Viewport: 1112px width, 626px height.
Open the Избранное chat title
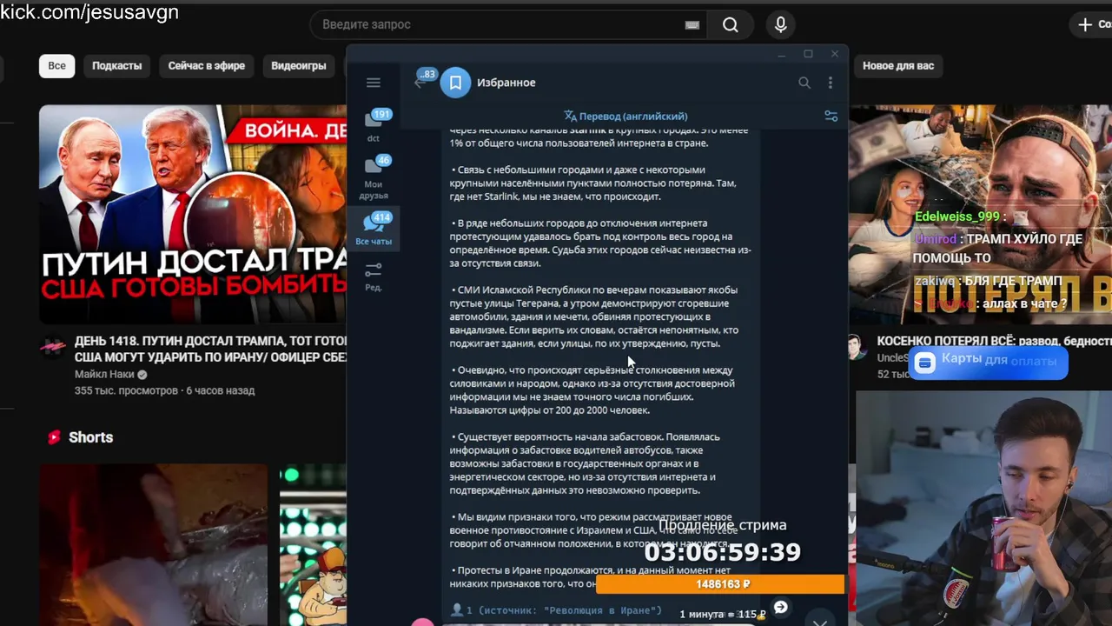(506, 83)
